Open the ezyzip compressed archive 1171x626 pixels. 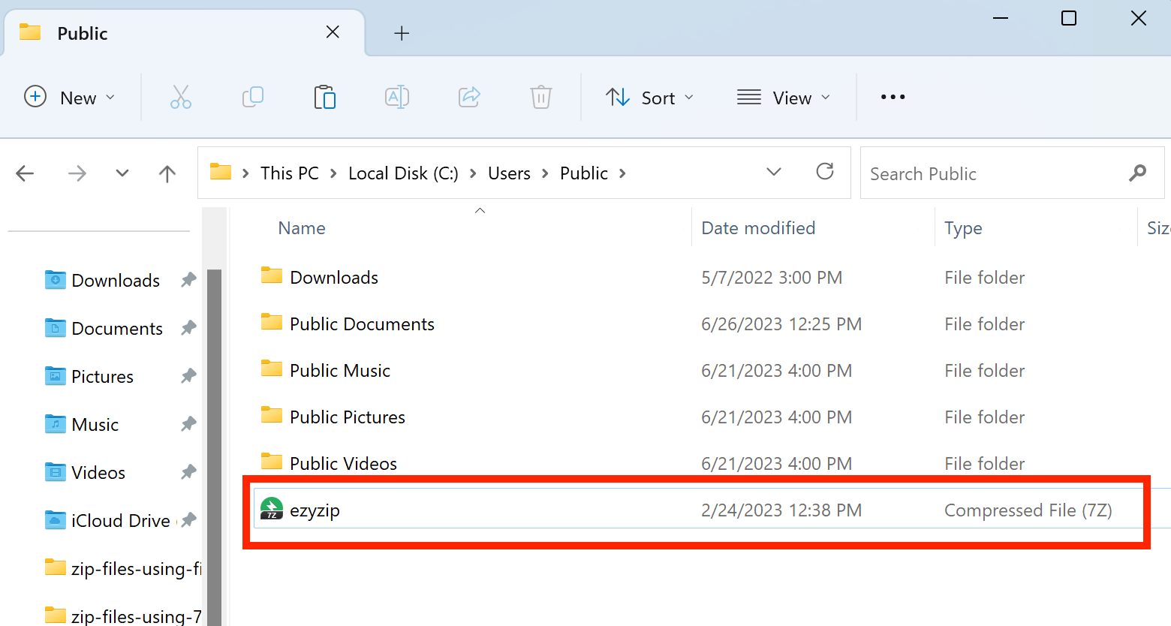tap(315, 510)
